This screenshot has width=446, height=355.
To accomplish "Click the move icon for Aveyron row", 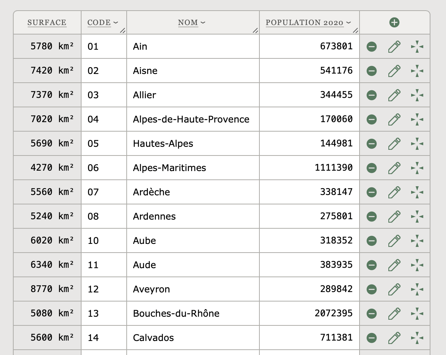I will (x=417, y=289).
